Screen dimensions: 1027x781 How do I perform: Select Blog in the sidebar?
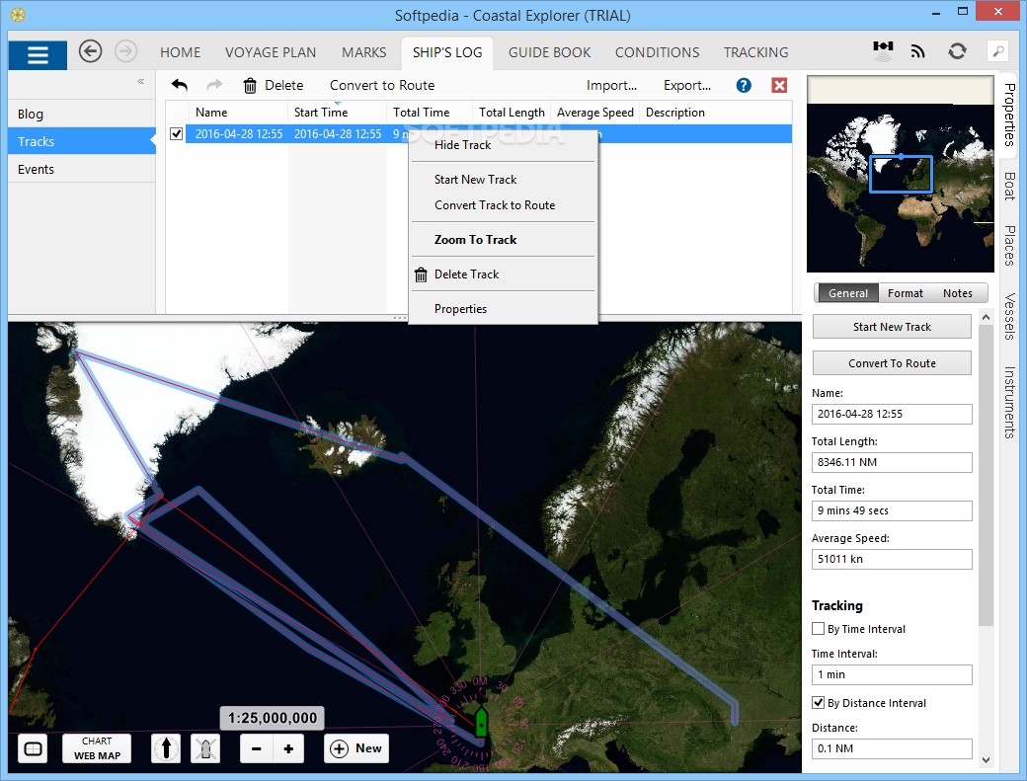pos(82,114)
